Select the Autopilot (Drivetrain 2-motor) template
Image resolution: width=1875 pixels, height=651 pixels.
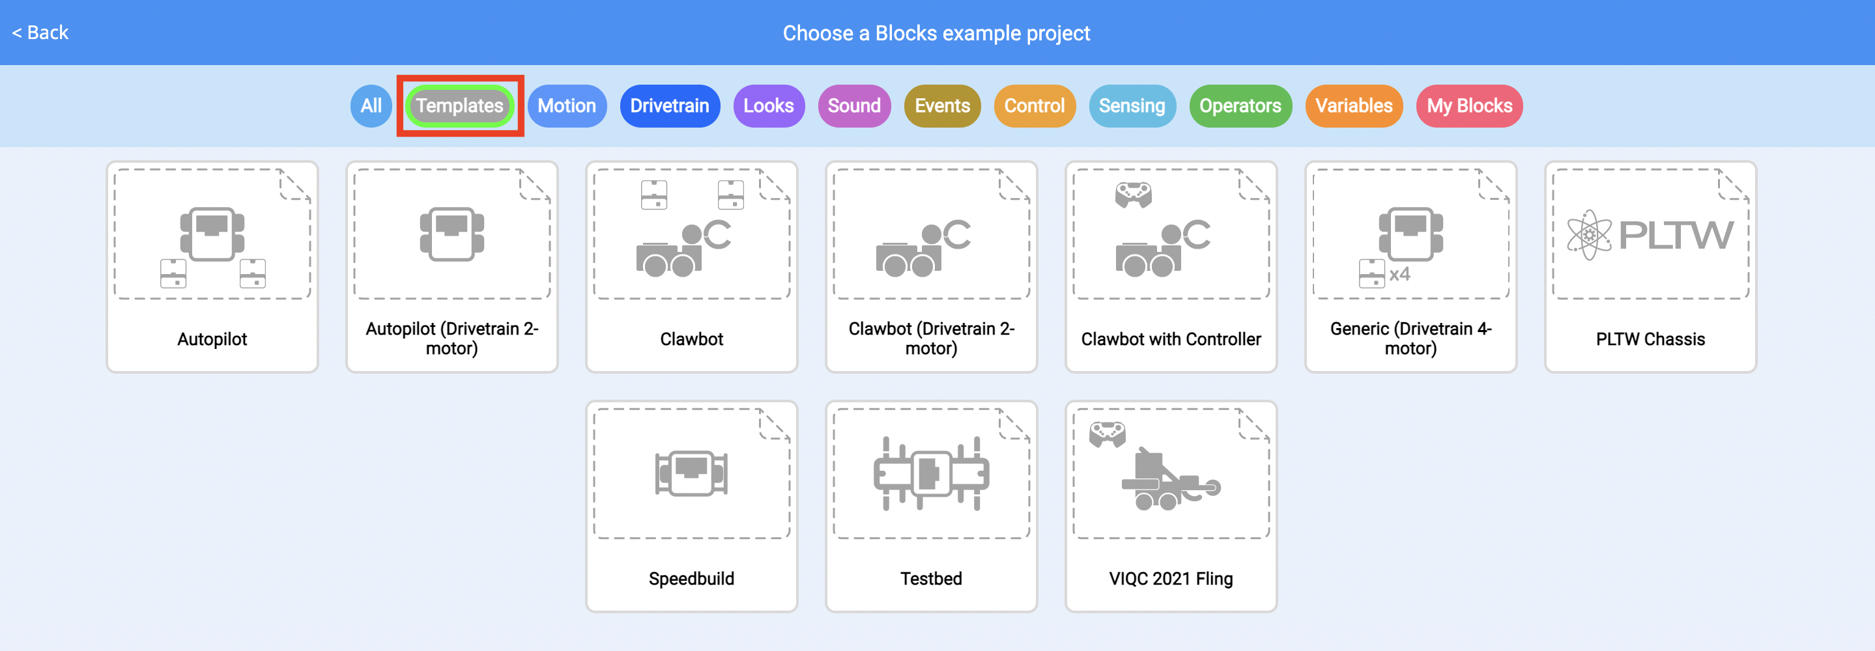click(x=451, y=267)
